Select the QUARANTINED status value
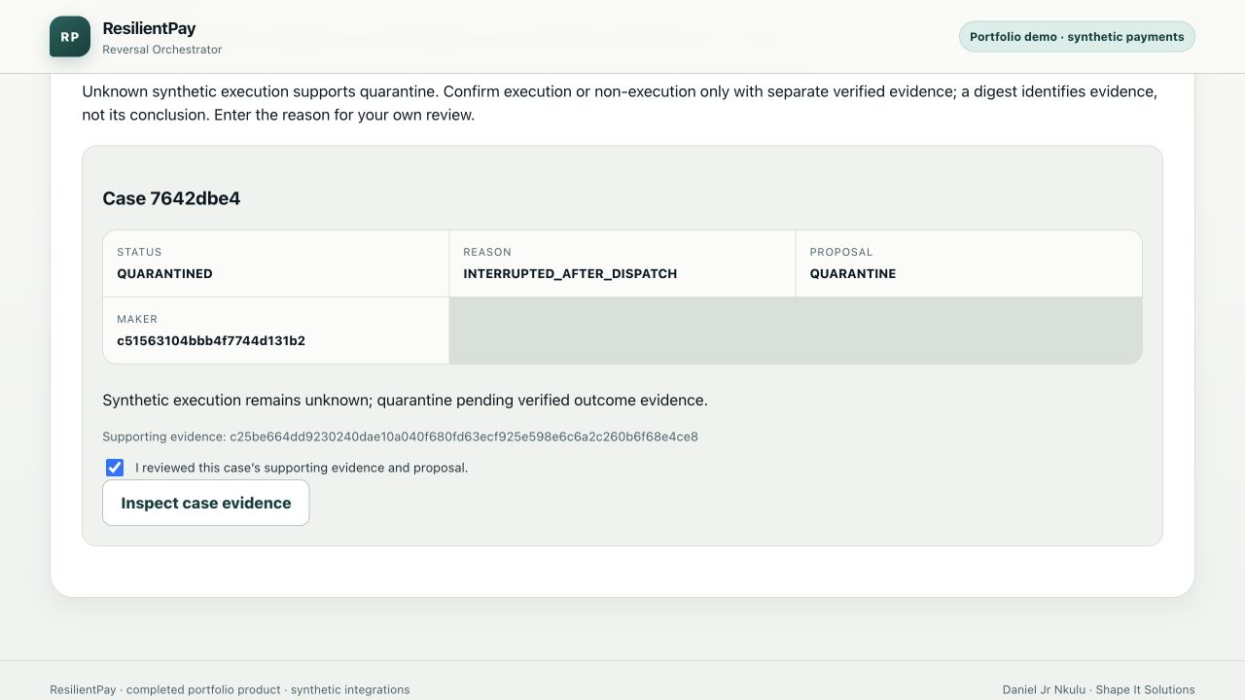This screenshot has width=1245, height=700. pos(164,273)
